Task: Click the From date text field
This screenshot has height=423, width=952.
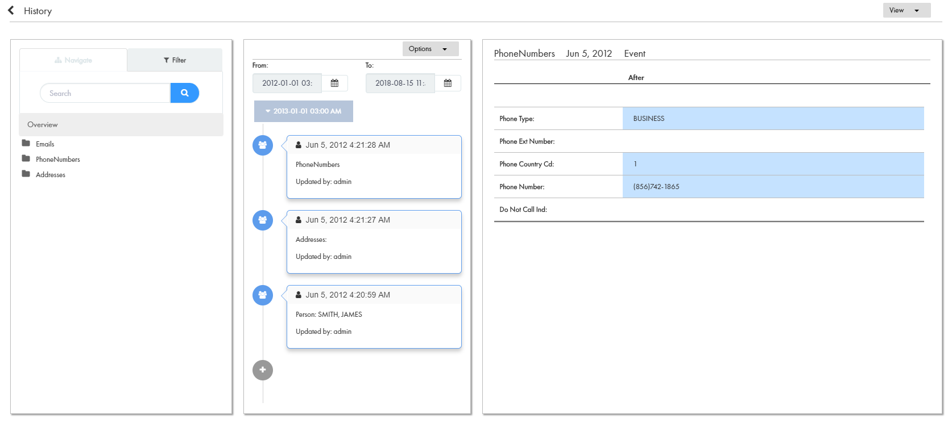Action: tap(287, 83)
